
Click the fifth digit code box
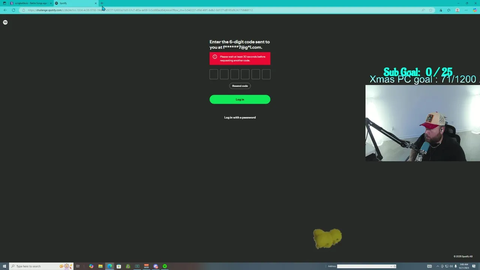[256, 74]
